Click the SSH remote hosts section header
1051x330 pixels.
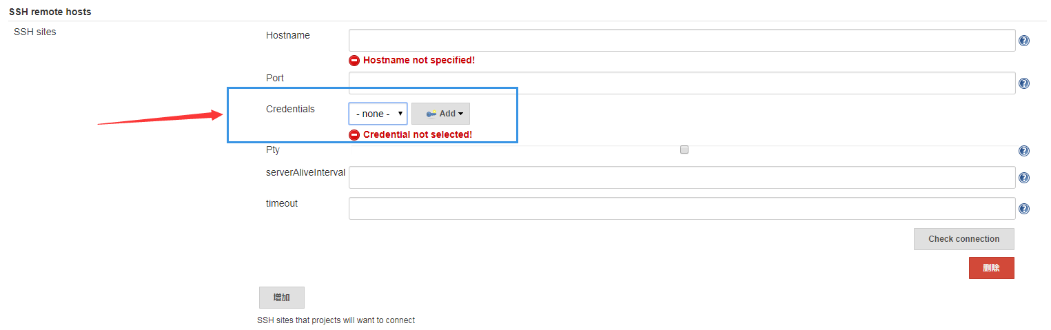click(50, 12)
